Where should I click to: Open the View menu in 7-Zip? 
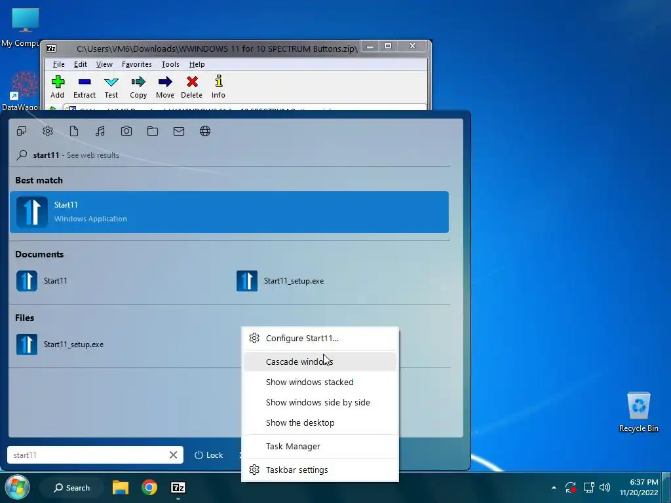coord(104,64)
